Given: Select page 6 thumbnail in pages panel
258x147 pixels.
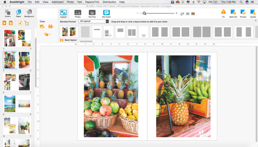Looking at the screenshot, I should coord(10,82).
